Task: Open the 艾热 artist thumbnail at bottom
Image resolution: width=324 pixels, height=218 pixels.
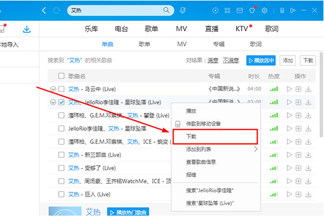Action: pyautogui.click(x=65, y=212)
